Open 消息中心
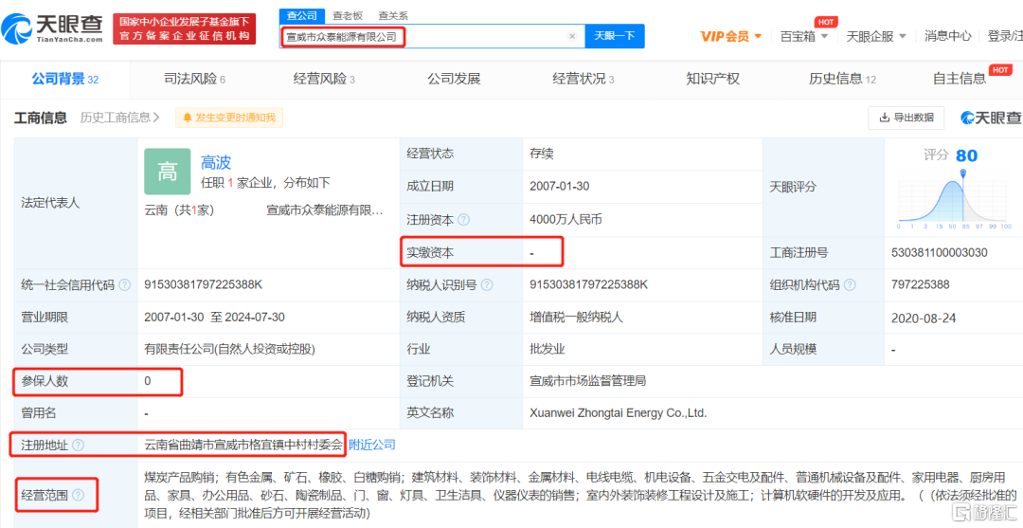This screenshot has height=528, width=1023. (947, 37)
